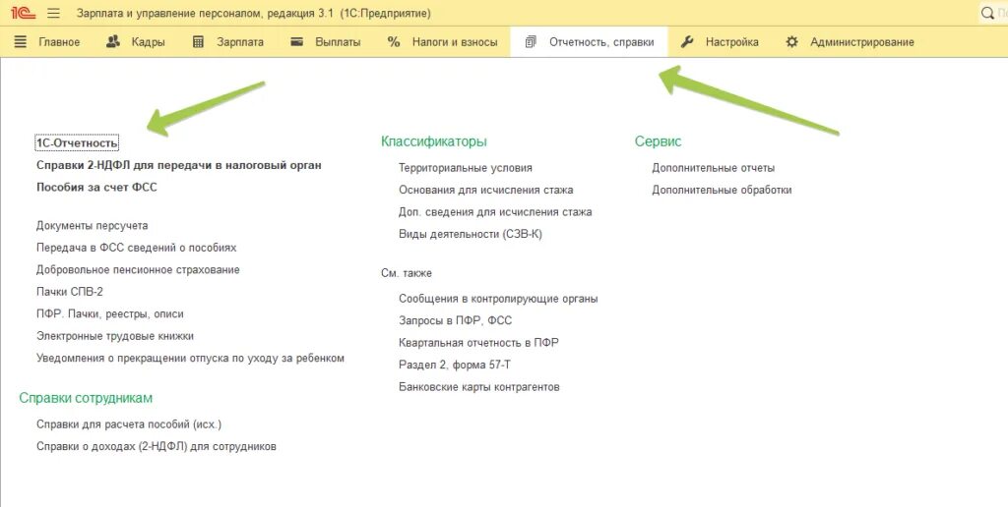Click the Выплаты card icon

pyautogui.click(x=296, y=41)
